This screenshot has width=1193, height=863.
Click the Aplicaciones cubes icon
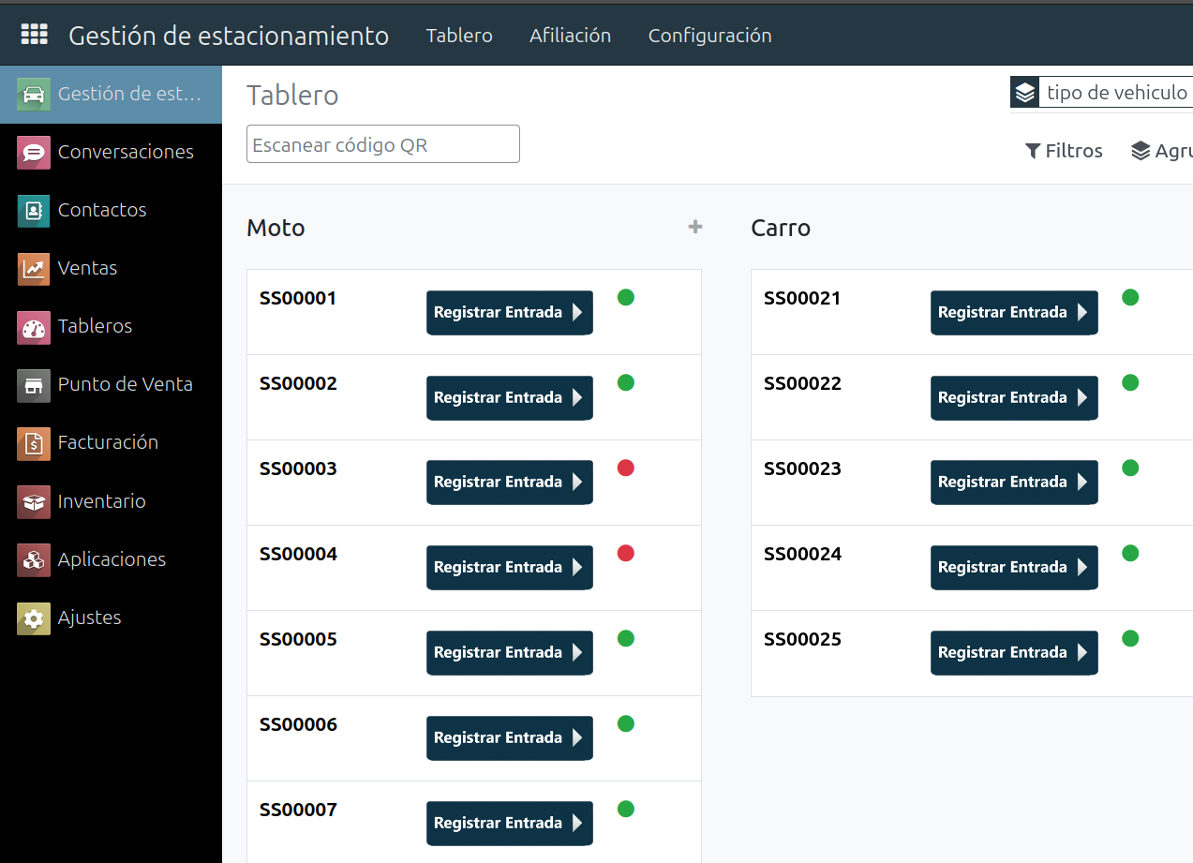pos(34,560)
